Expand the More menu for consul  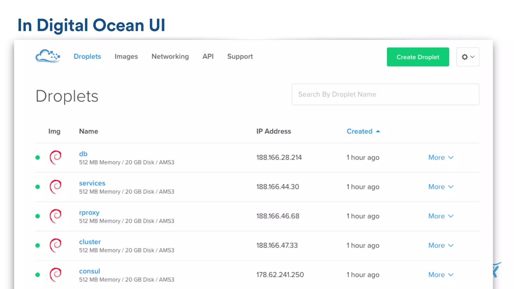441,275
